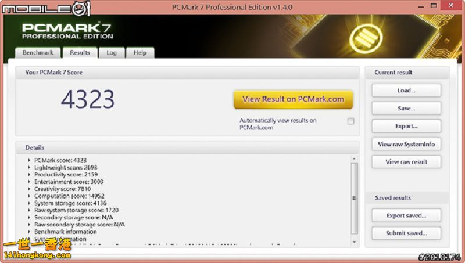Image resolution: width=465 pixels, height=263 pixels.
Task: Click the PCMark 7 Professional Edition logo
Action: click(67, 31)
